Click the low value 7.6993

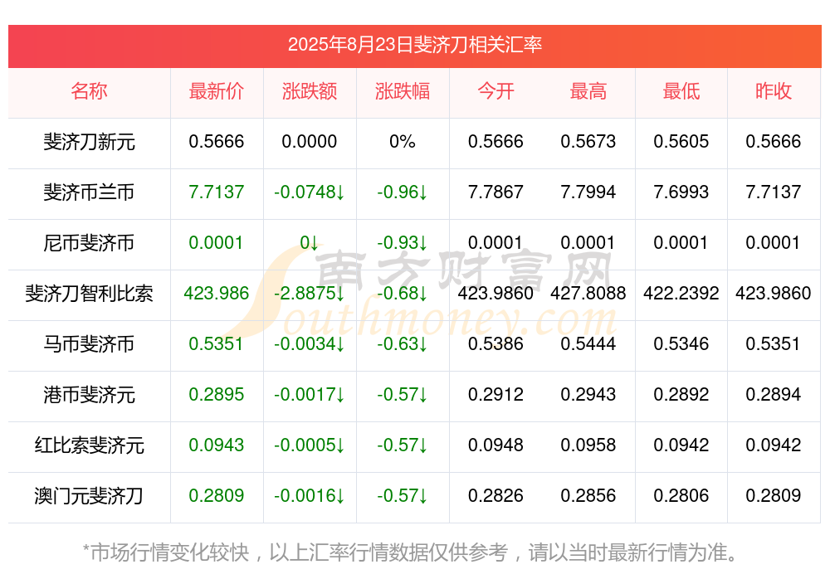point(681,192)
